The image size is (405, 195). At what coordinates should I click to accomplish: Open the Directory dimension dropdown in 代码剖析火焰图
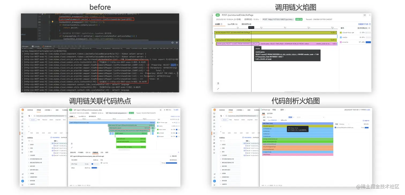pyautogui.click(x=344, y=124)
